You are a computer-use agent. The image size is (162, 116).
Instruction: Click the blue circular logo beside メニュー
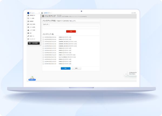[x=28, y=13]
